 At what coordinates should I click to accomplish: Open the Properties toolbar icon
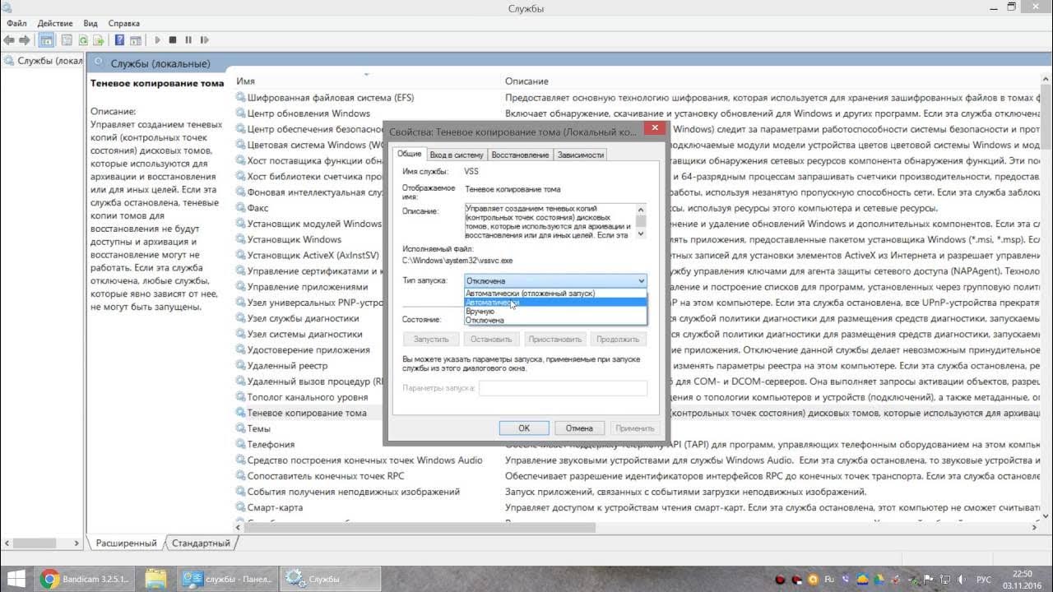point(67,39)
